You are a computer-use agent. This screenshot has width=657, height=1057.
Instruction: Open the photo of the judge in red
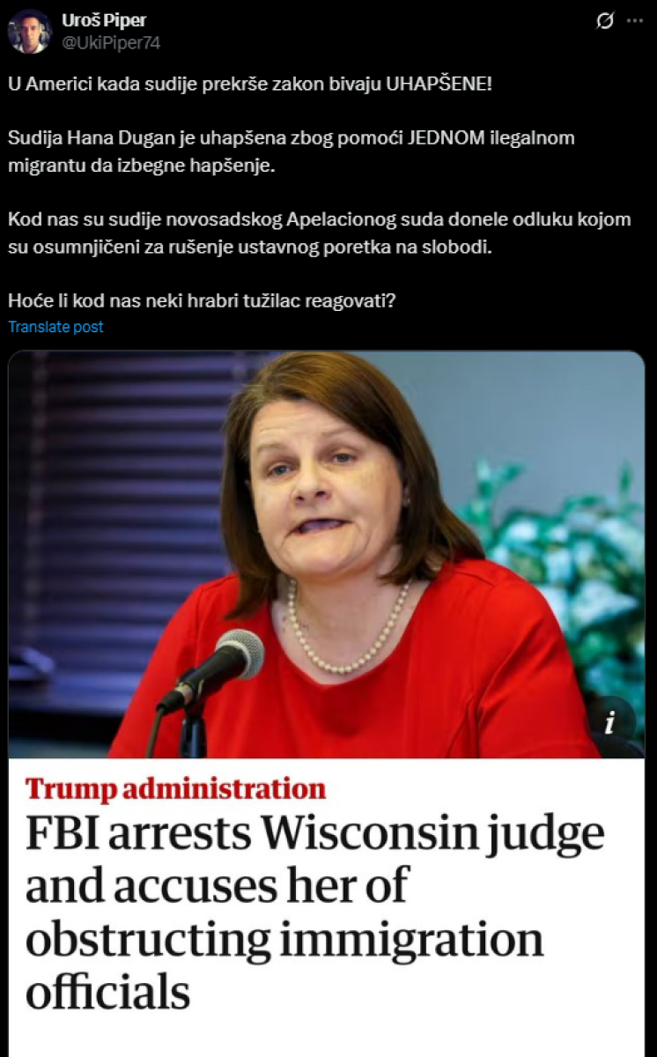326,554
